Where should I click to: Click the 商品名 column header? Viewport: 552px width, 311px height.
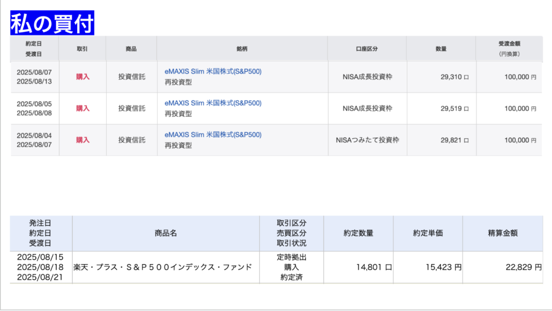(166, 234)
